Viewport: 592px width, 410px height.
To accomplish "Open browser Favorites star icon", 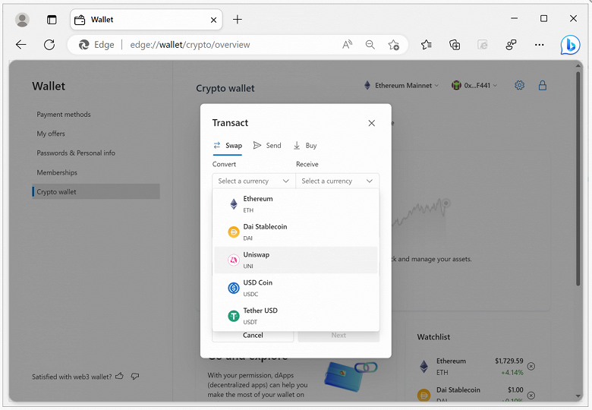I will pyautogui.click(x=427, y=45).
